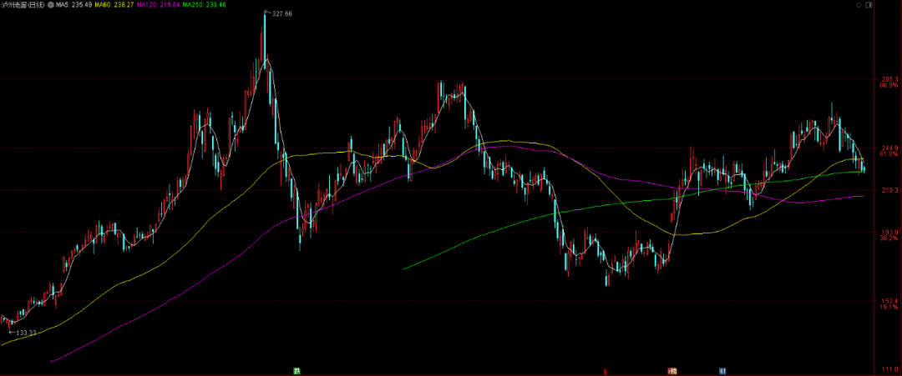Click the 152.4 price axis label
902x376 pixels.
[x=889, y=301]
